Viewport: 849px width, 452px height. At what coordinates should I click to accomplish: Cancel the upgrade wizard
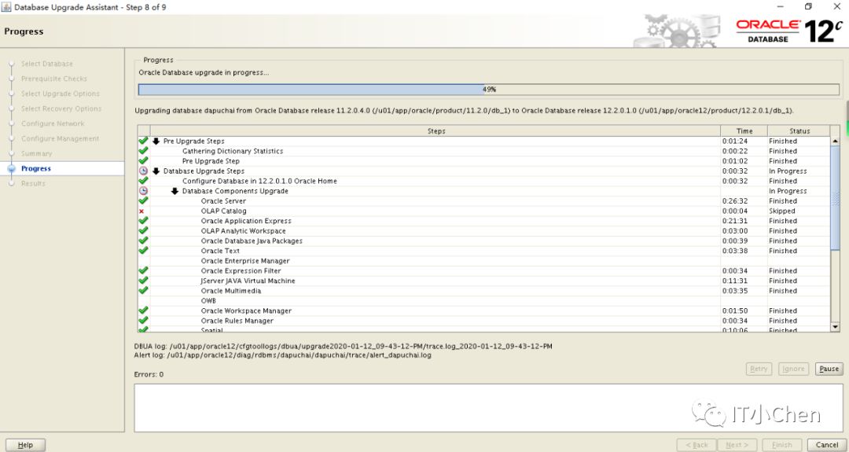[x=827, y=445]
